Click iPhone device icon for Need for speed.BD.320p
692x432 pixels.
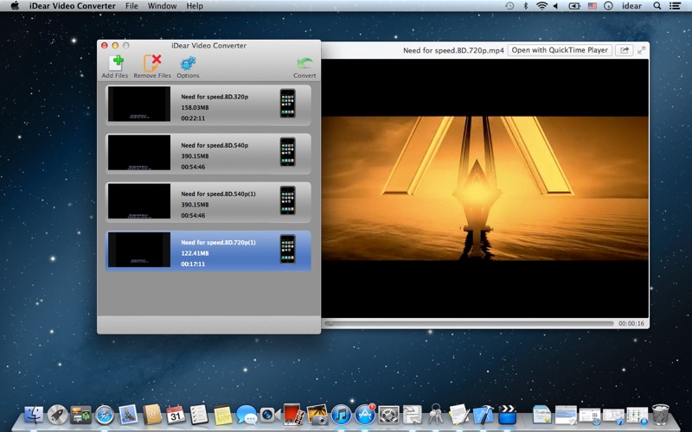288,103
